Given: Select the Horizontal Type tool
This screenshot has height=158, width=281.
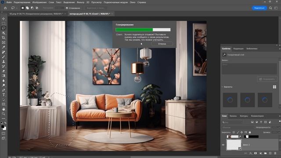Looking at the screenshot, I should [x=4, y=95].
